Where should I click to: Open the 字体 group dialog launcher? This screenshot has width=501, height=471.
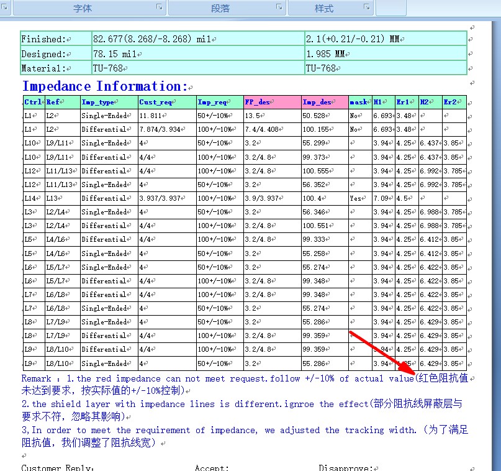coord(159,7)
